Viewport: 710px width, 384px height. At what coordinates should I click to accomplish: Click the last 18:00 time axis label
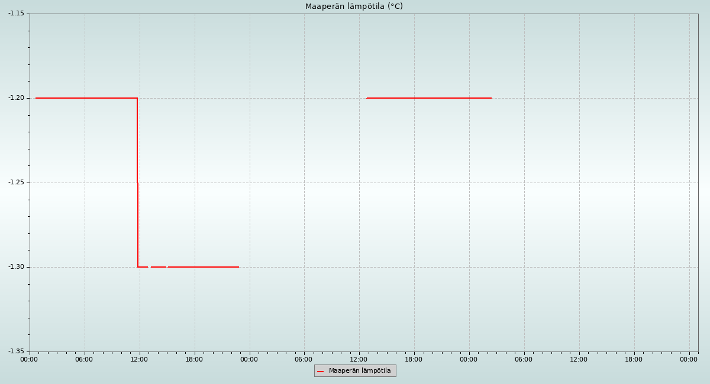tap(634, 359)
